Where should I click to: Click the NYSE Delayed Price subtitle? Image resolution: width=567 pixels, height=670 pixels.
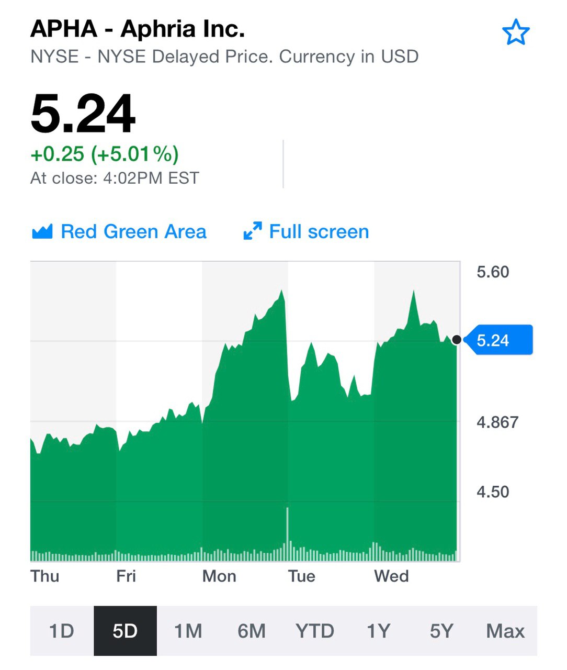pos(224,57)
